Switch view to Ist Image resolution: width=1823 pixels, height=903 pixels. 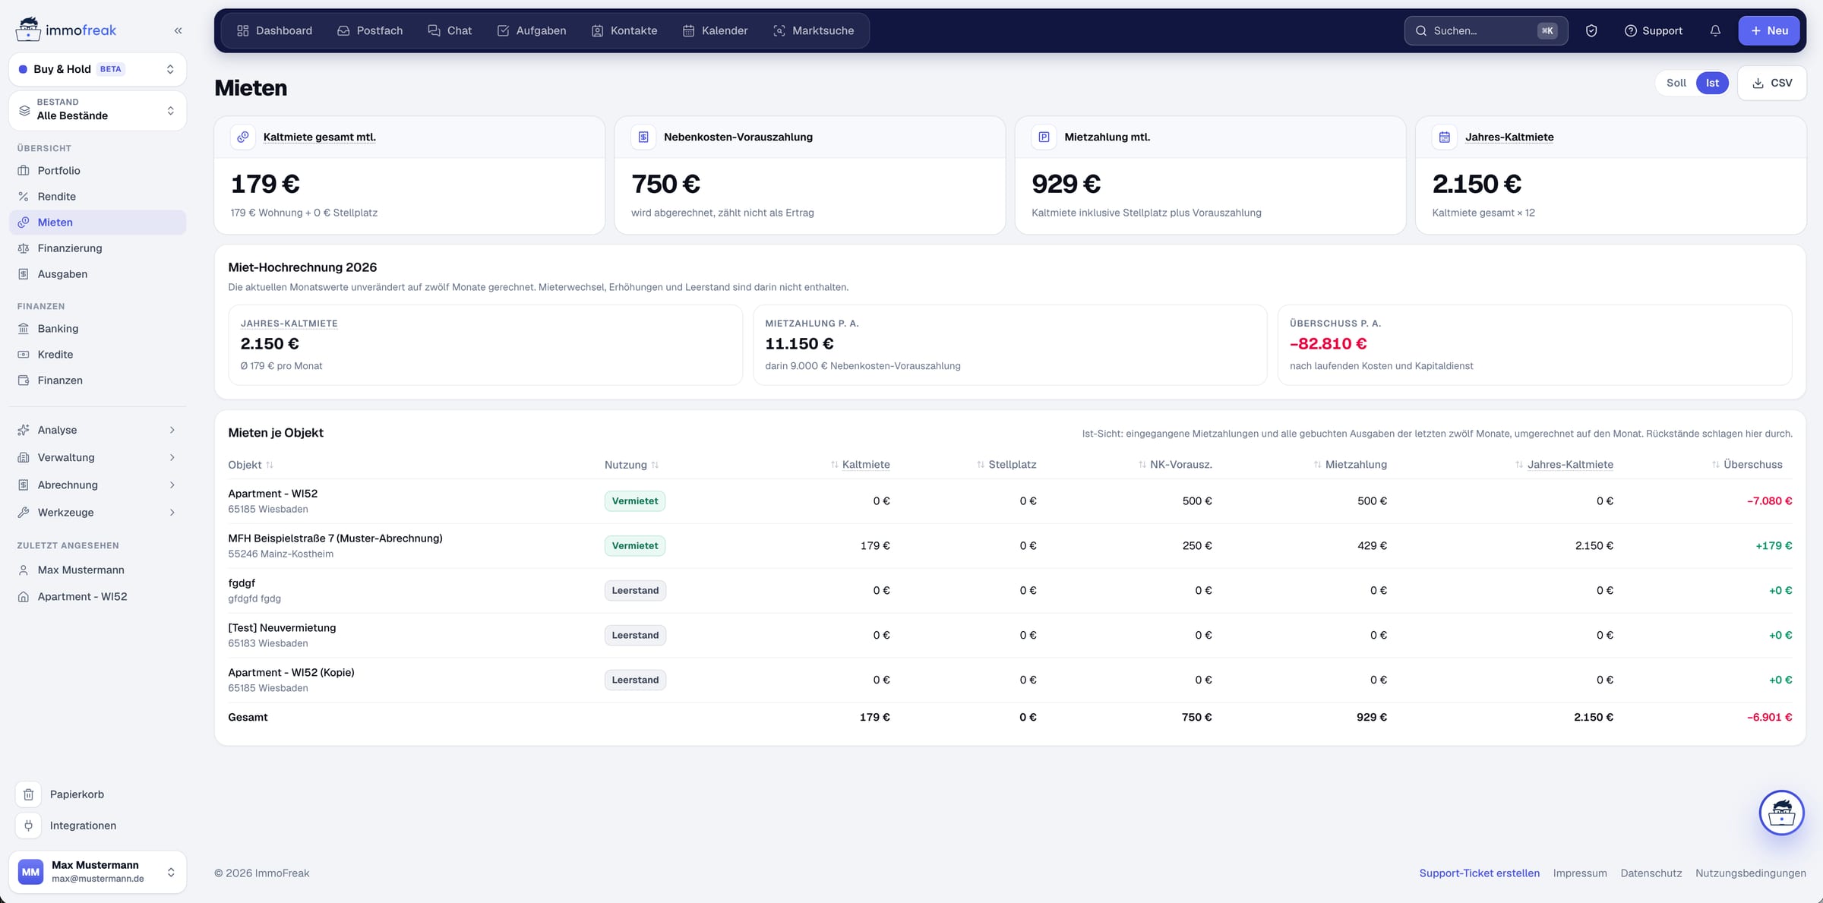(1712, 83)
